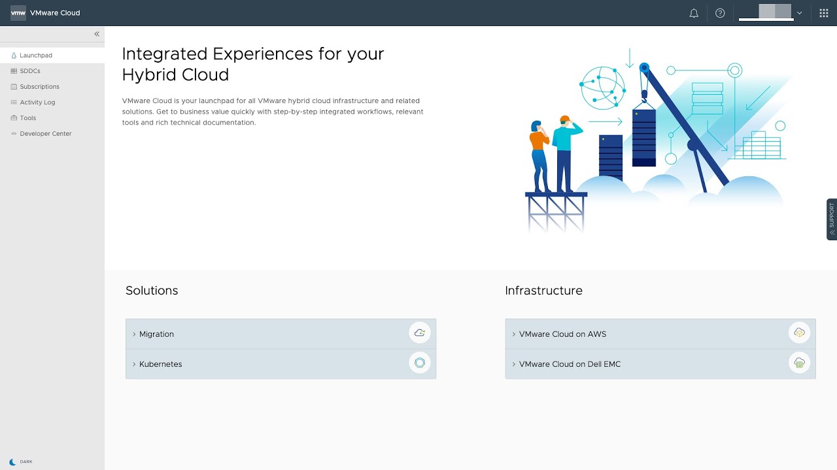This screenshot has width=837, height=470.
Task: Expand the user account dropdown arrow
Action: pyautogui.click(x=799, y=13)
